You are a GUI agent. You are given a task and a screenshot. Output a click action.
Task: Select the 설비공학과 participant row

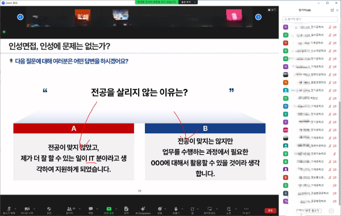pos(310,35)
